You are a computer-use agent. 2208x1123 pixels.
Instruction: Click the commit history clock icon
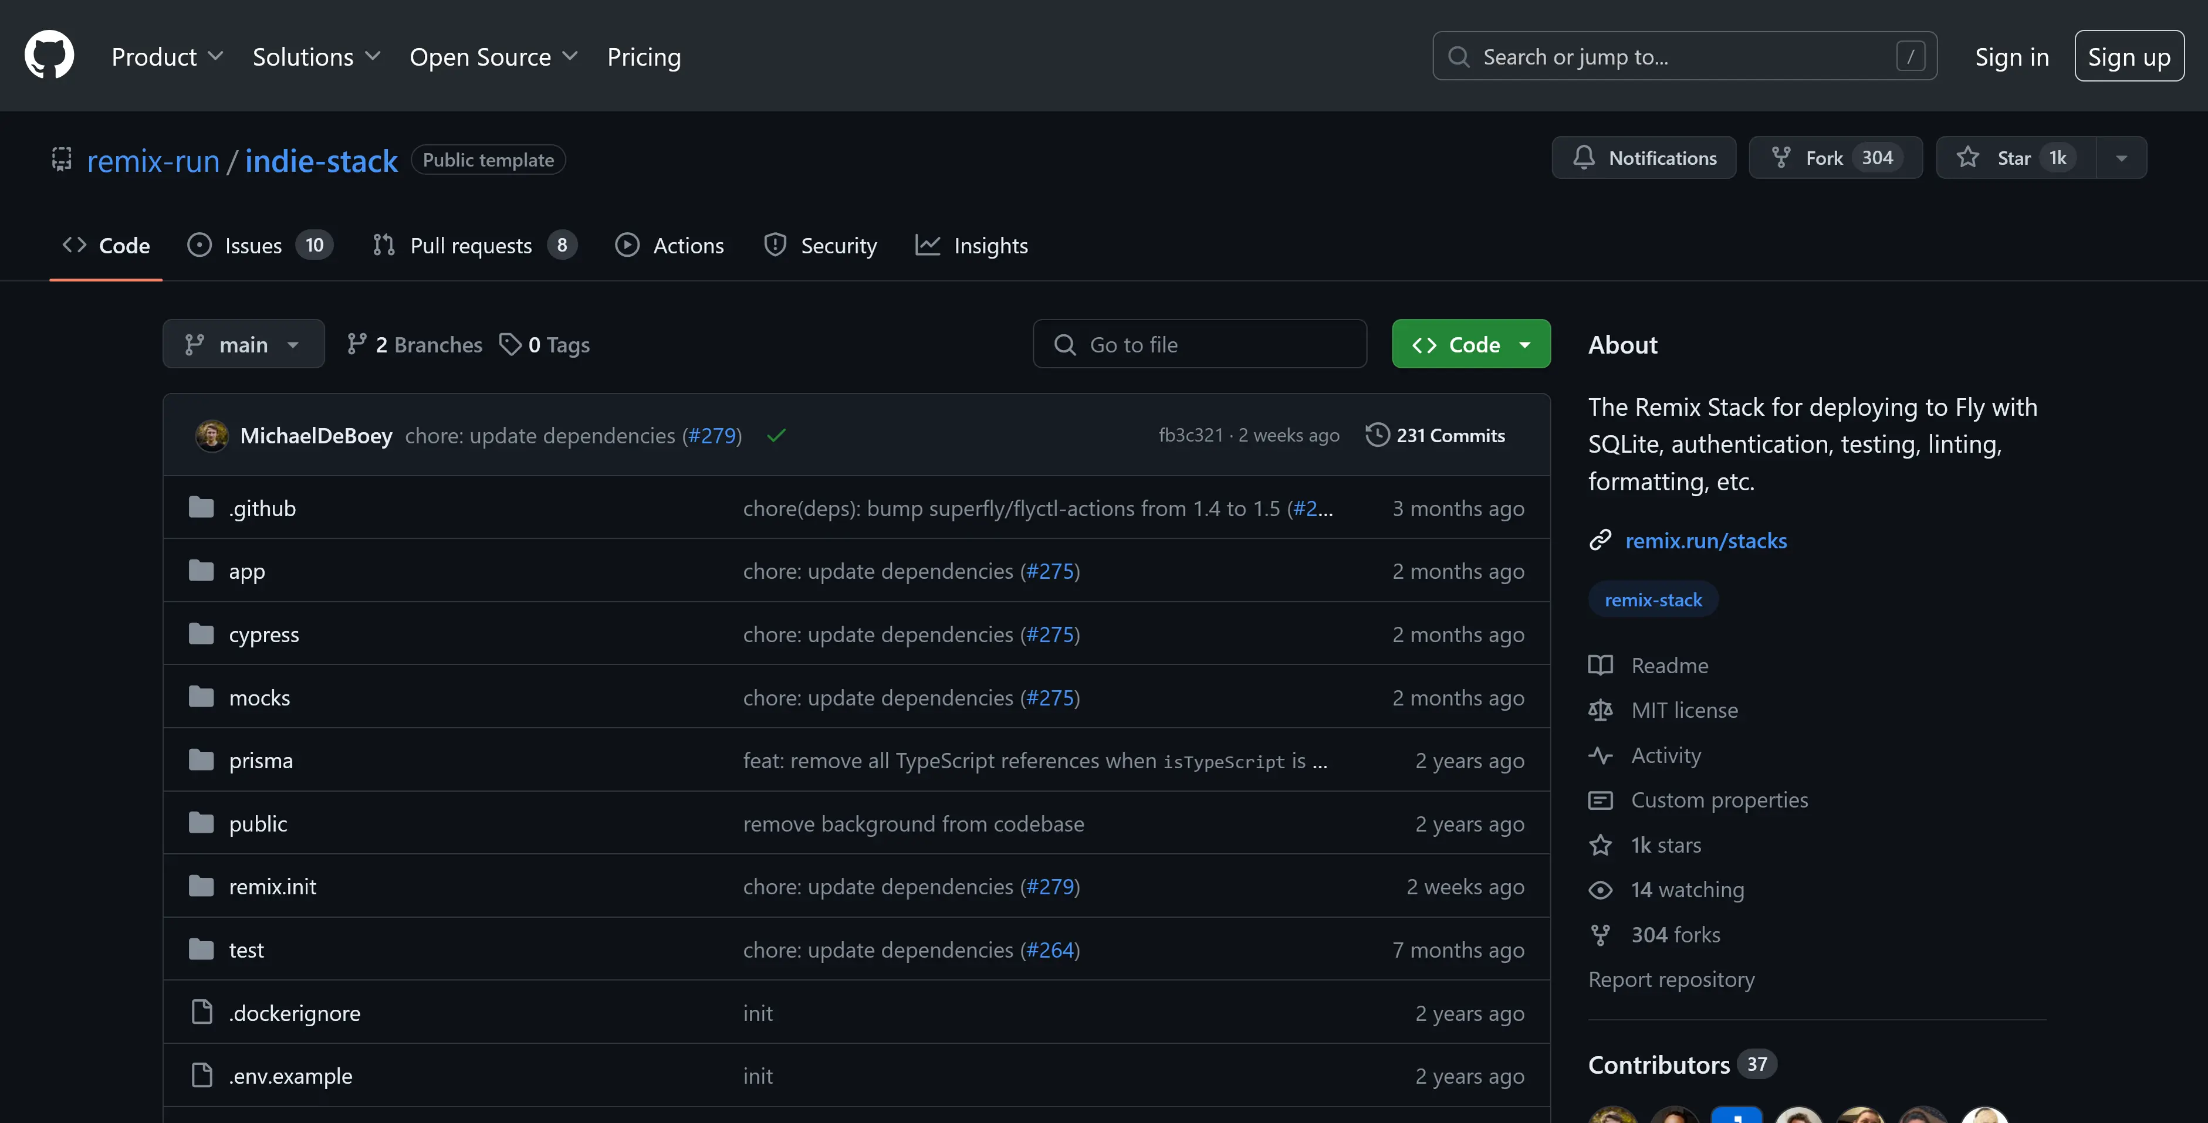1377,435
